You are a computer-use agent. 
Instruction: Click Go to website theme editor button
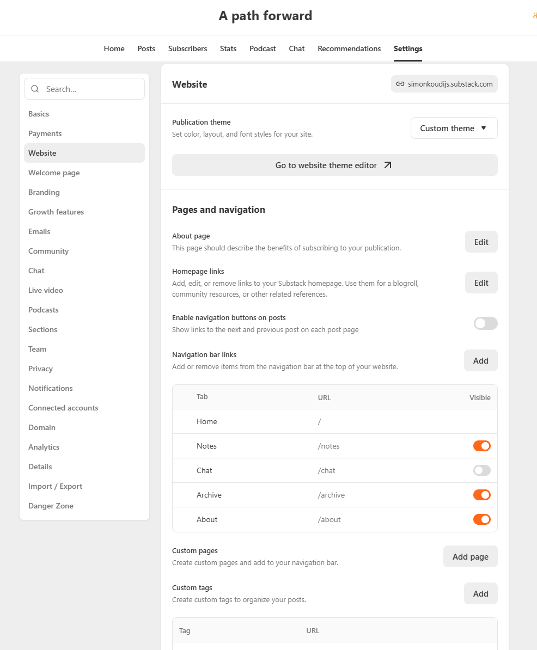[x=334, y=165]
